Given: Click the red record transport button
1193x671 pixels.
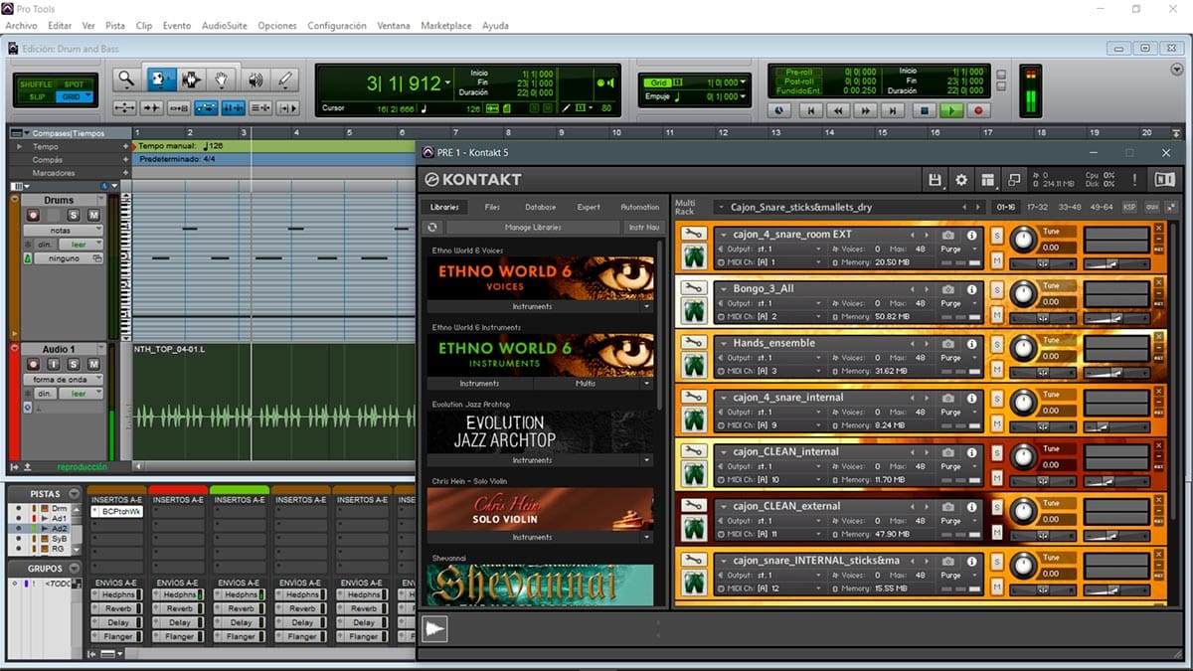Looking at the screenshot, I should [x=978, y=111].
